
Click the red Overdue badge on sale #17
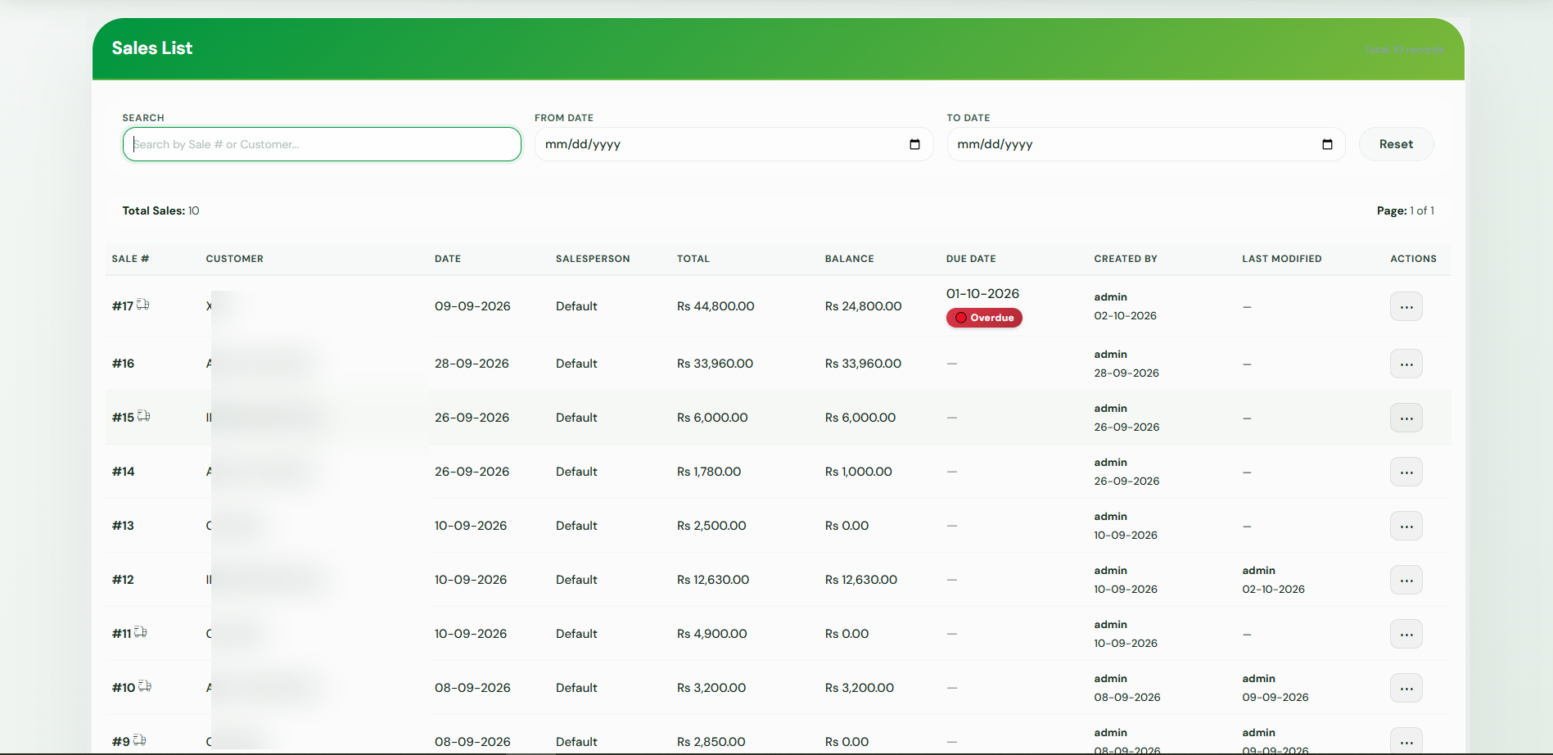coord(984,318)
